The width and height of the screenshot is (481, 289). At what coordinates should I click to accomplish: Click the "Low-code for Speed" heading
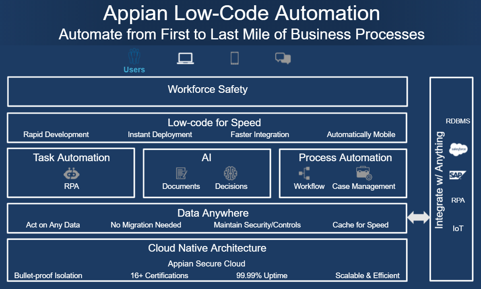pyautogui.click(x=214, y=123)
